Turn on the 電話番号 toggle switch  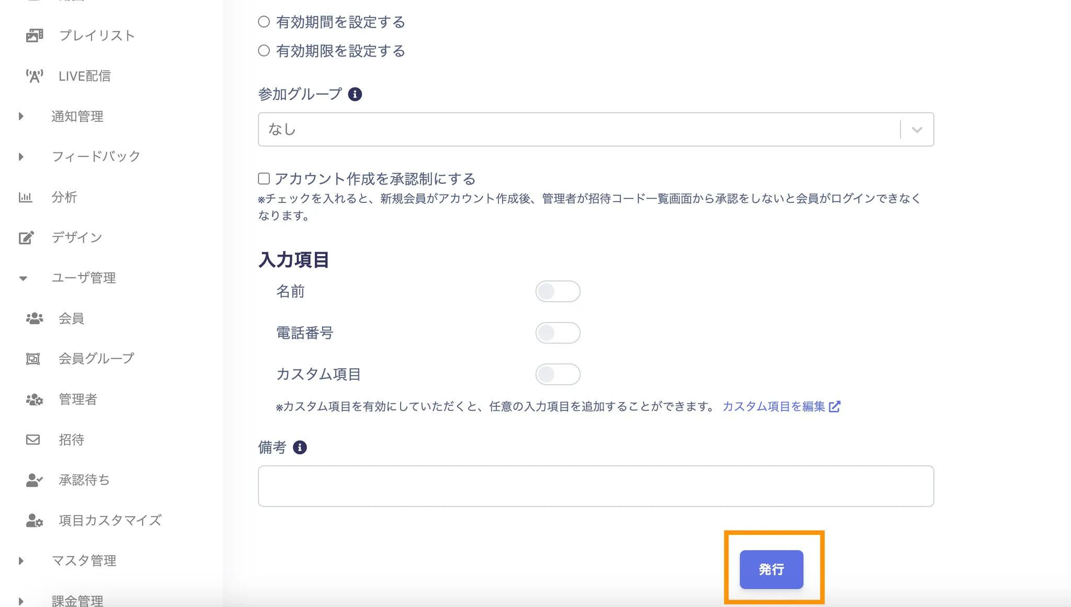pos(557,333)
